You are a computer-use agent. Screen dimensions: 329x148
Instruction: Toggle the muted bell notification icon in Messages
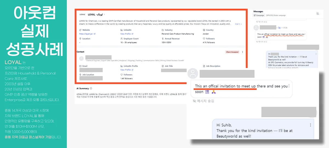(x=317, y=13)
